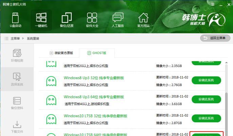
Task: Click 系统重装 in the breadcrumb
Action: pos(33,38)
